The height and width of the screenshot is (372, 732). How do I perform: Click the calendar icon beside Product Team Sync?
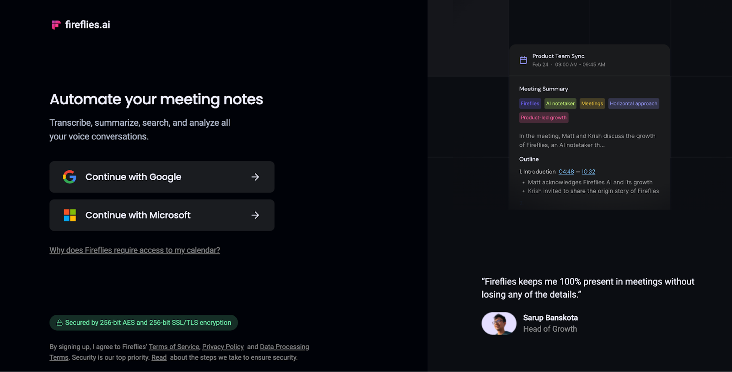coord(523,60)
